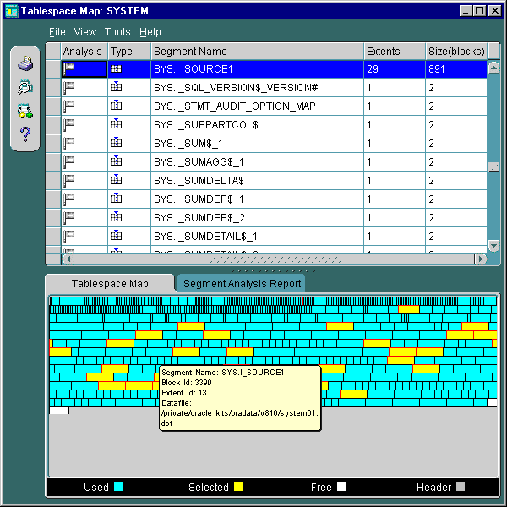The image size is (507, 507).
Task: Click the white Free legend swatch
Action: coord(341,487)
